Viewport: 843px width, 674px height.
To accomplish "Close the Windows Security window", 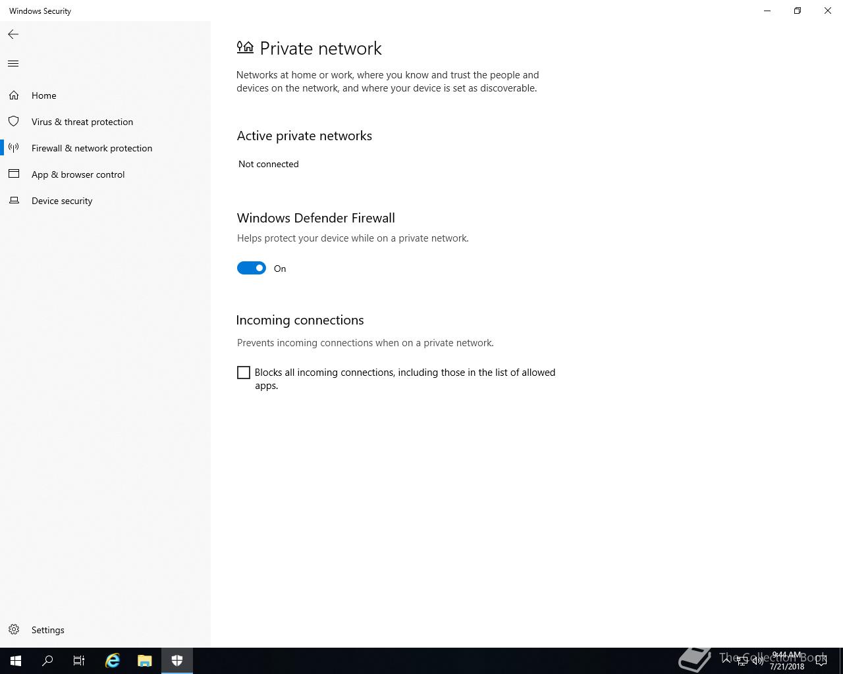I will (828, 11).
